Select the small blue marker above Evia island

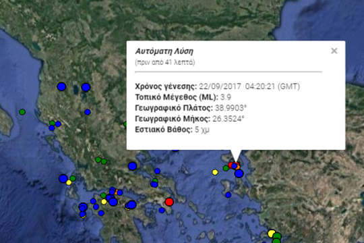(x=157, y=171)
